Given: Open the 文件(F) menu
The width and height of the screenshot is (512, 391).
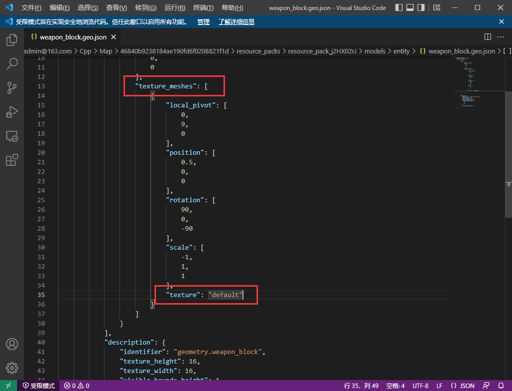Looking at the screenshot, I should click(x=31, y=8).
